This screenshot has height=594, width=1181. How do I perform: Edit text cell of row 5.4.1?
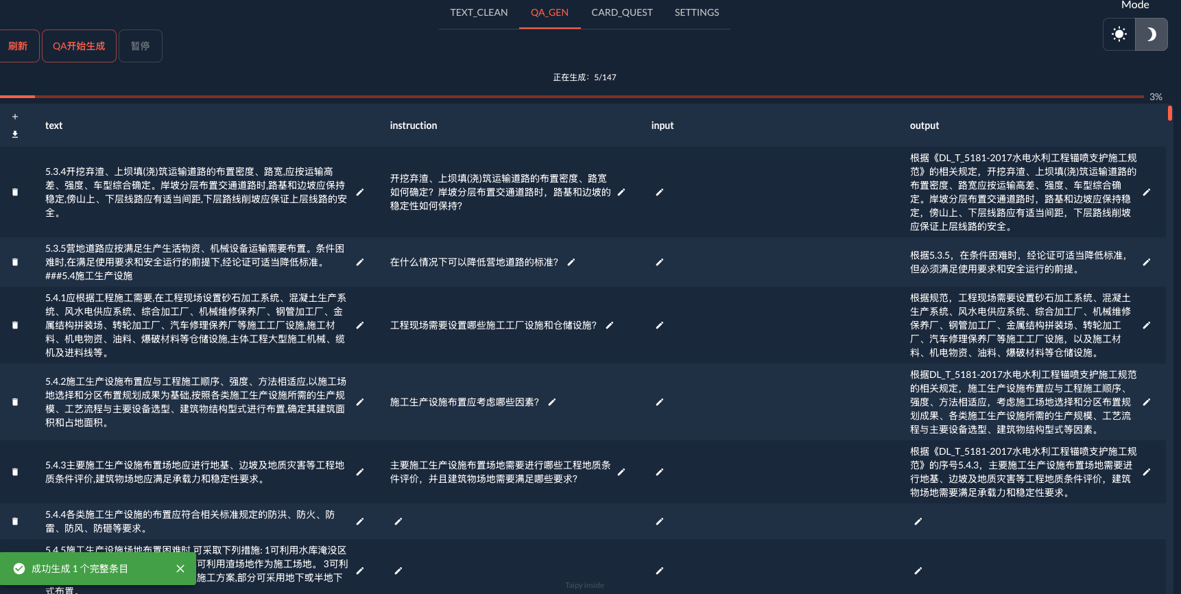point(360,325)
